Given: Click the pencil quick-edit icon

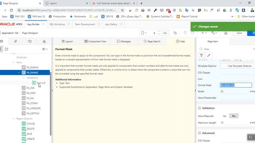Looking at the screenshot, I should (x=209, y=56).
